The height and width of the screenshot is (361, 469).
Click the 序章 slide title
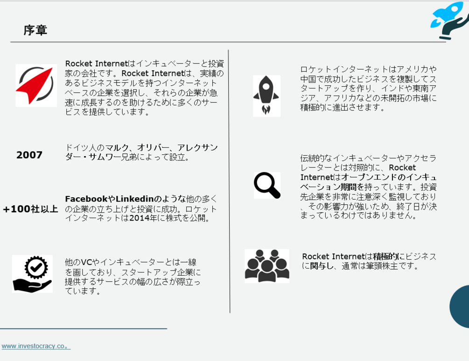[35, 30]
